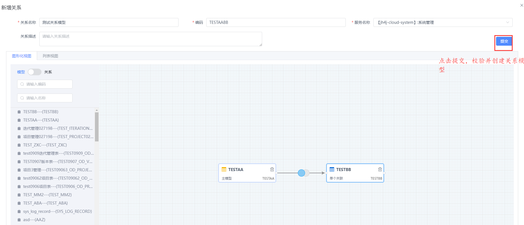This screenshot has width=524, height=225.
Task: Toggle the 模型/关系 switch
Action: pos(35,72)
